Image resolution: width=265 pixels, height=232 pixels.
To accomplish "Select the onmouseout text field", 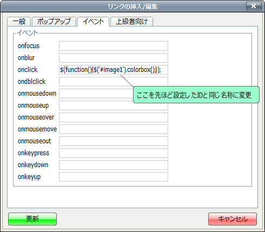I will (x=114, y=141).
